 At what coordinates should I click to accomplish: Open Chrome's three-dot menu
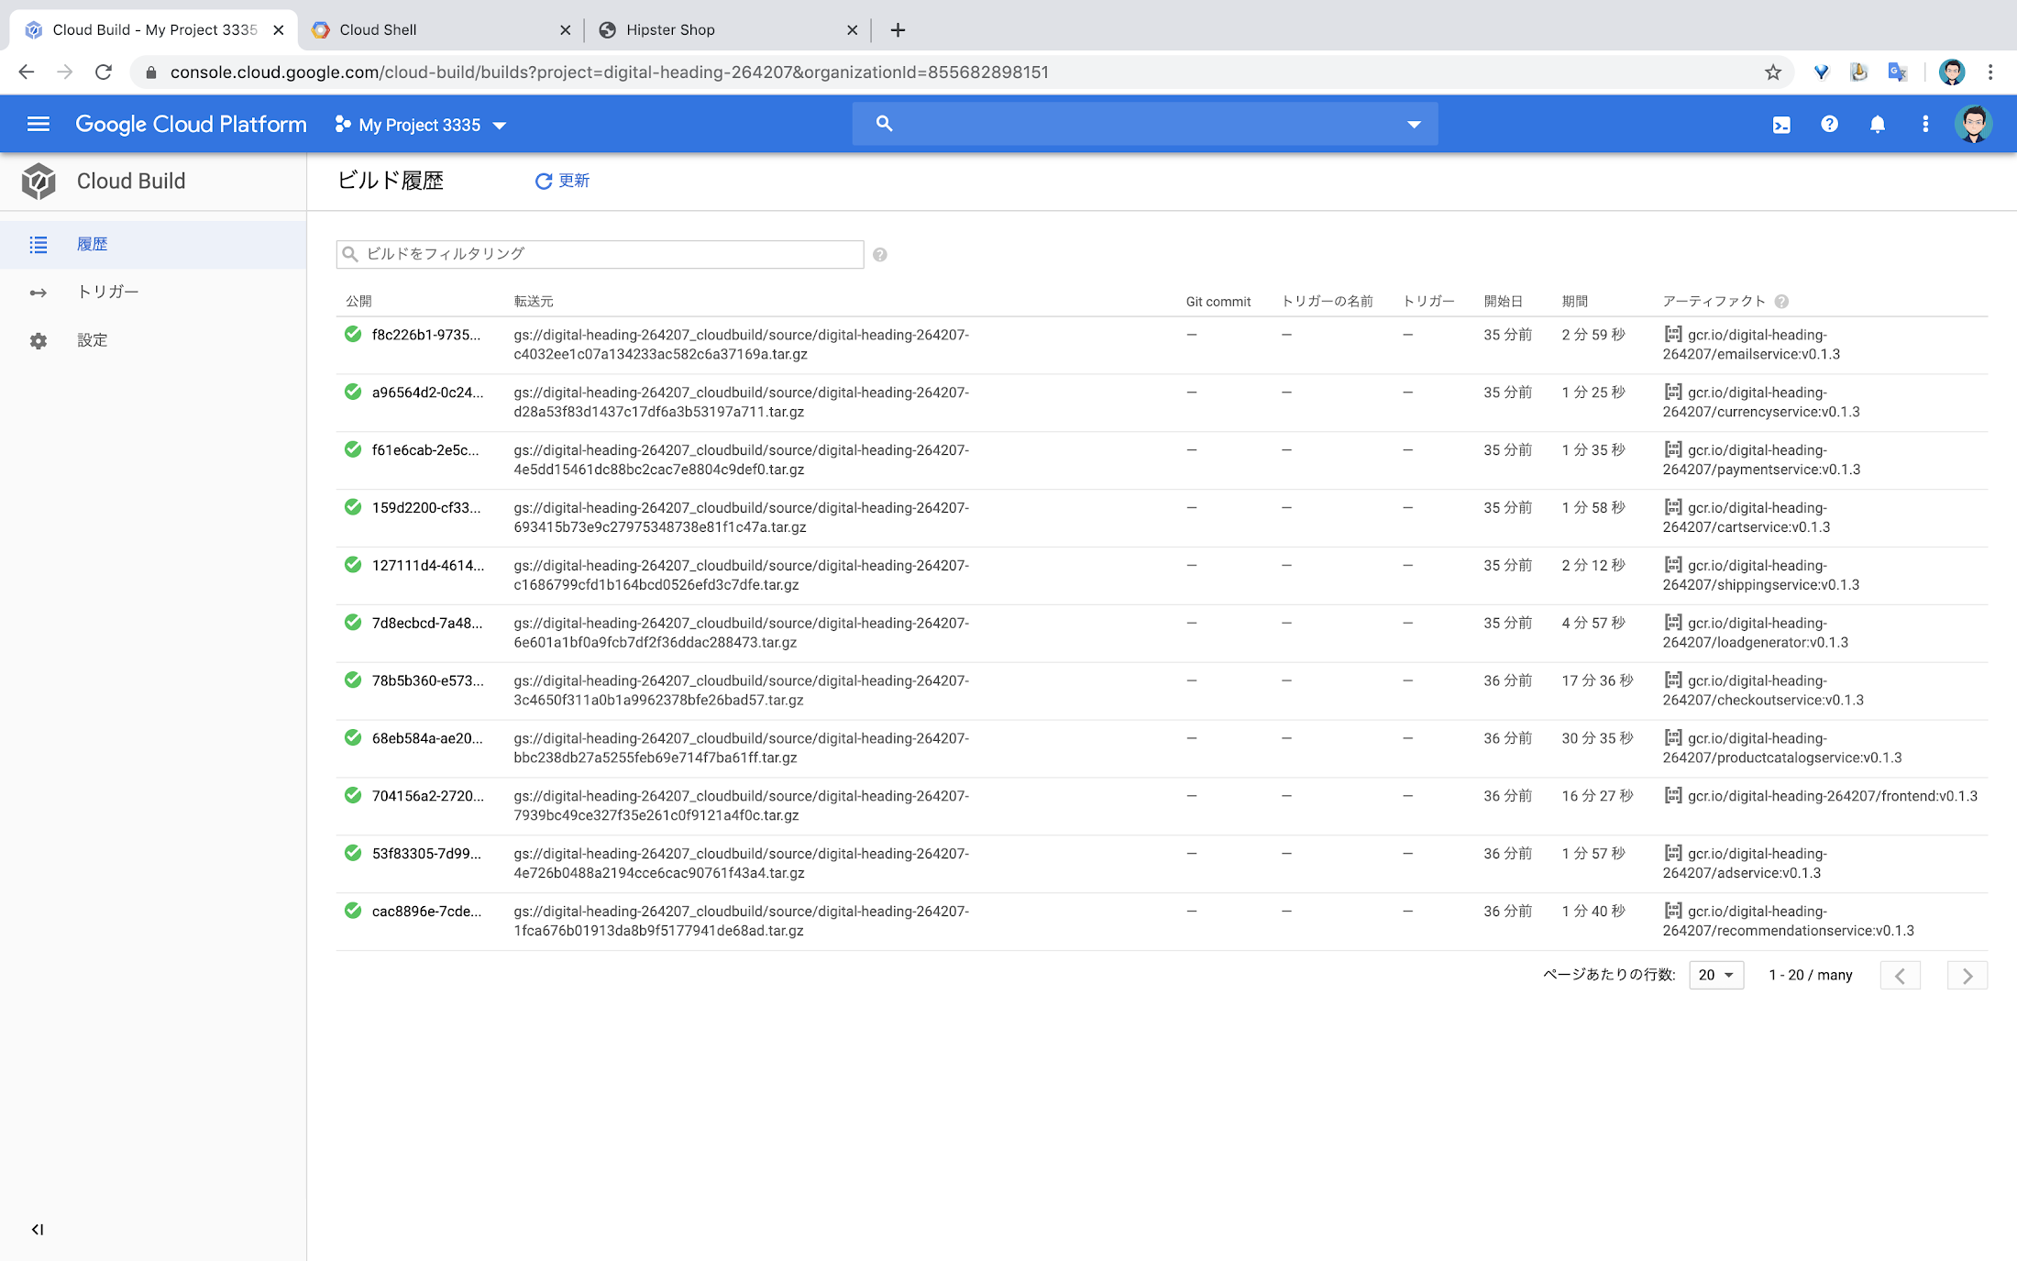(x=1990, y=72)
